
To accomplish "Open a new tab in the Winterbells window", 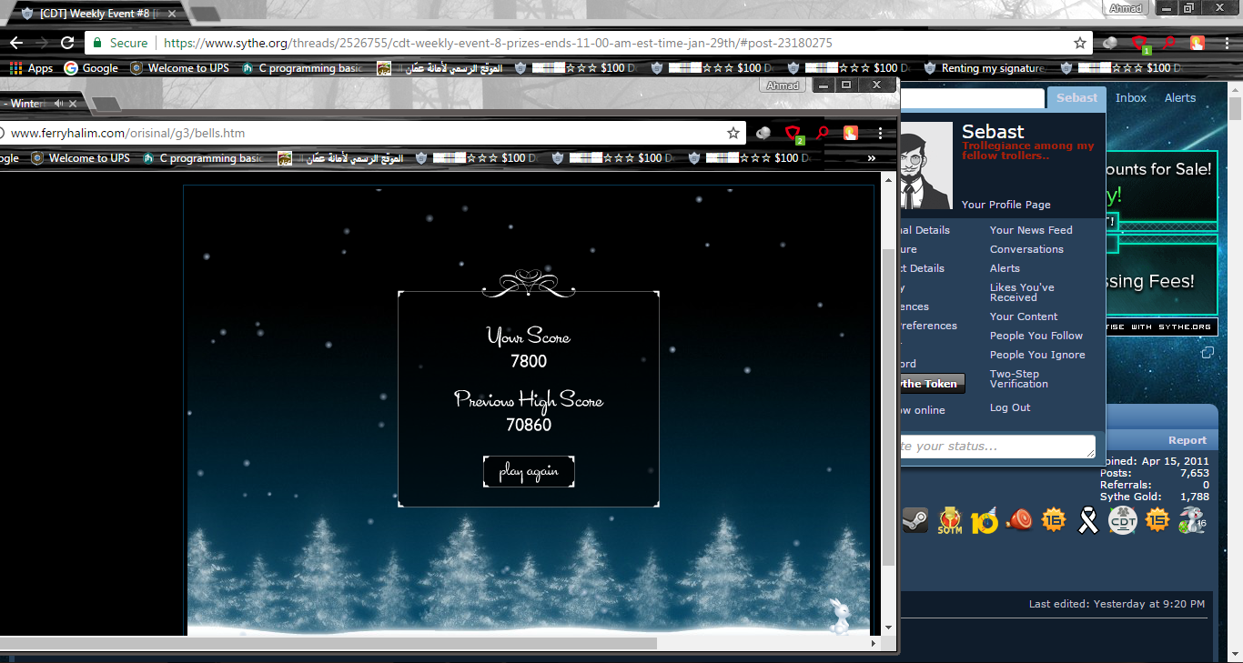I will (x=105, y=104).
